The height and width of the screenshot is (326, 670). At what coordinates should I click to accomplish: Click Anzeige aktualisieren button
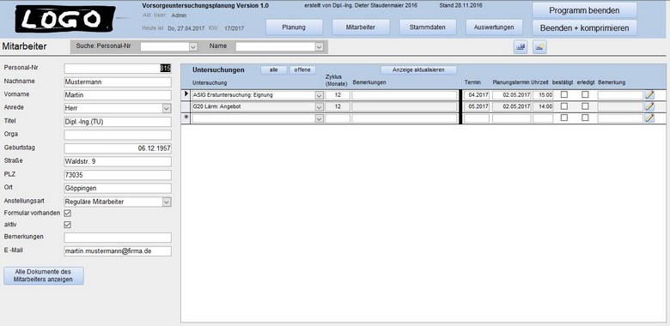(x=418, y=70)
